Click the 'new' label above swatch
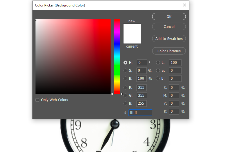225x152 pixels. (x=132, y=21)
